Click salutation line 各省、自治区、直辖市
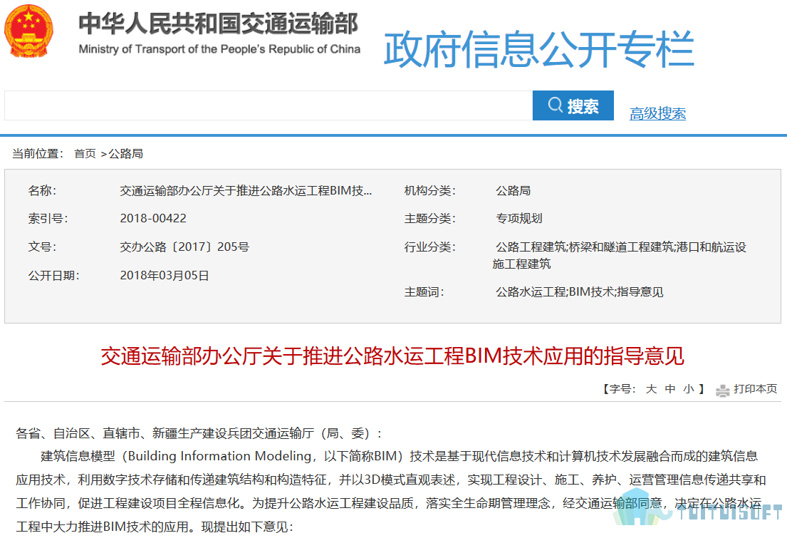The image size is (787, 538). point(198,433)
